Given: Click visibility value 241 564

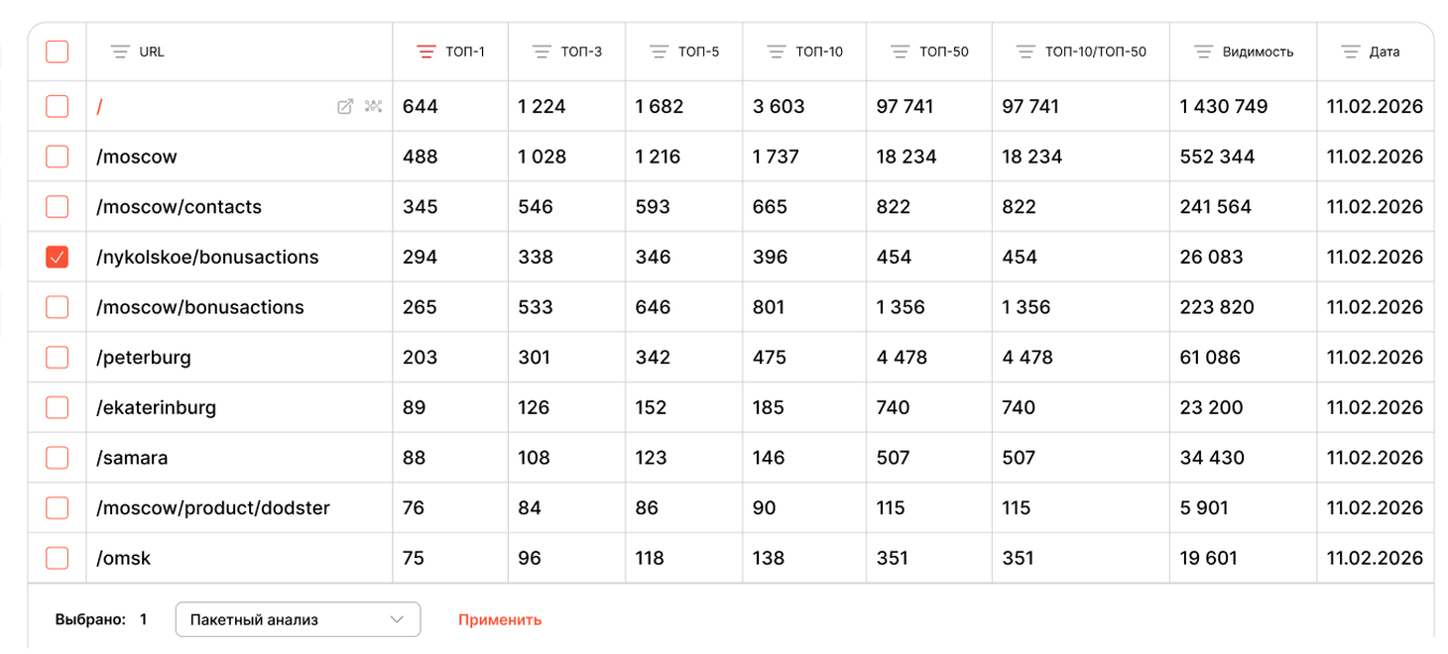Looking at the screenshot, I should pos(1216,207).
